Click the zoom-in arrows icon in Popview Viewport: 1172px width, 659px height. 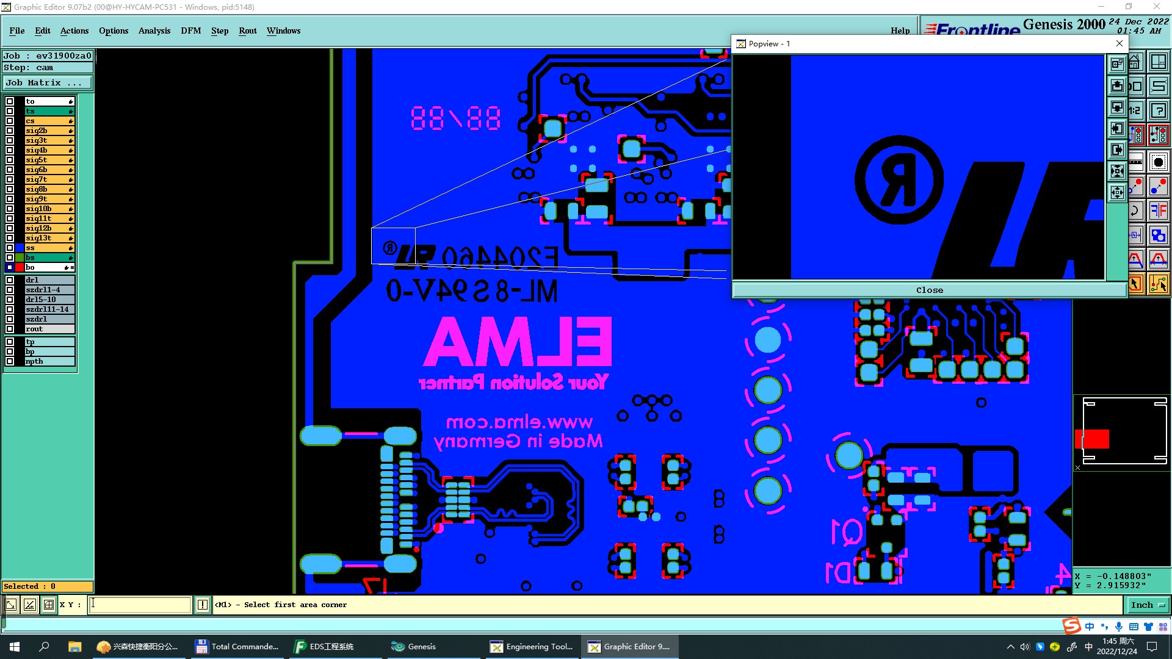coord(1117,171)
